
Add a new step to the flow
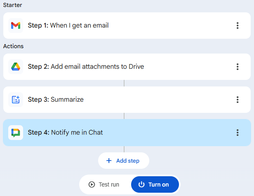point(124,161)
